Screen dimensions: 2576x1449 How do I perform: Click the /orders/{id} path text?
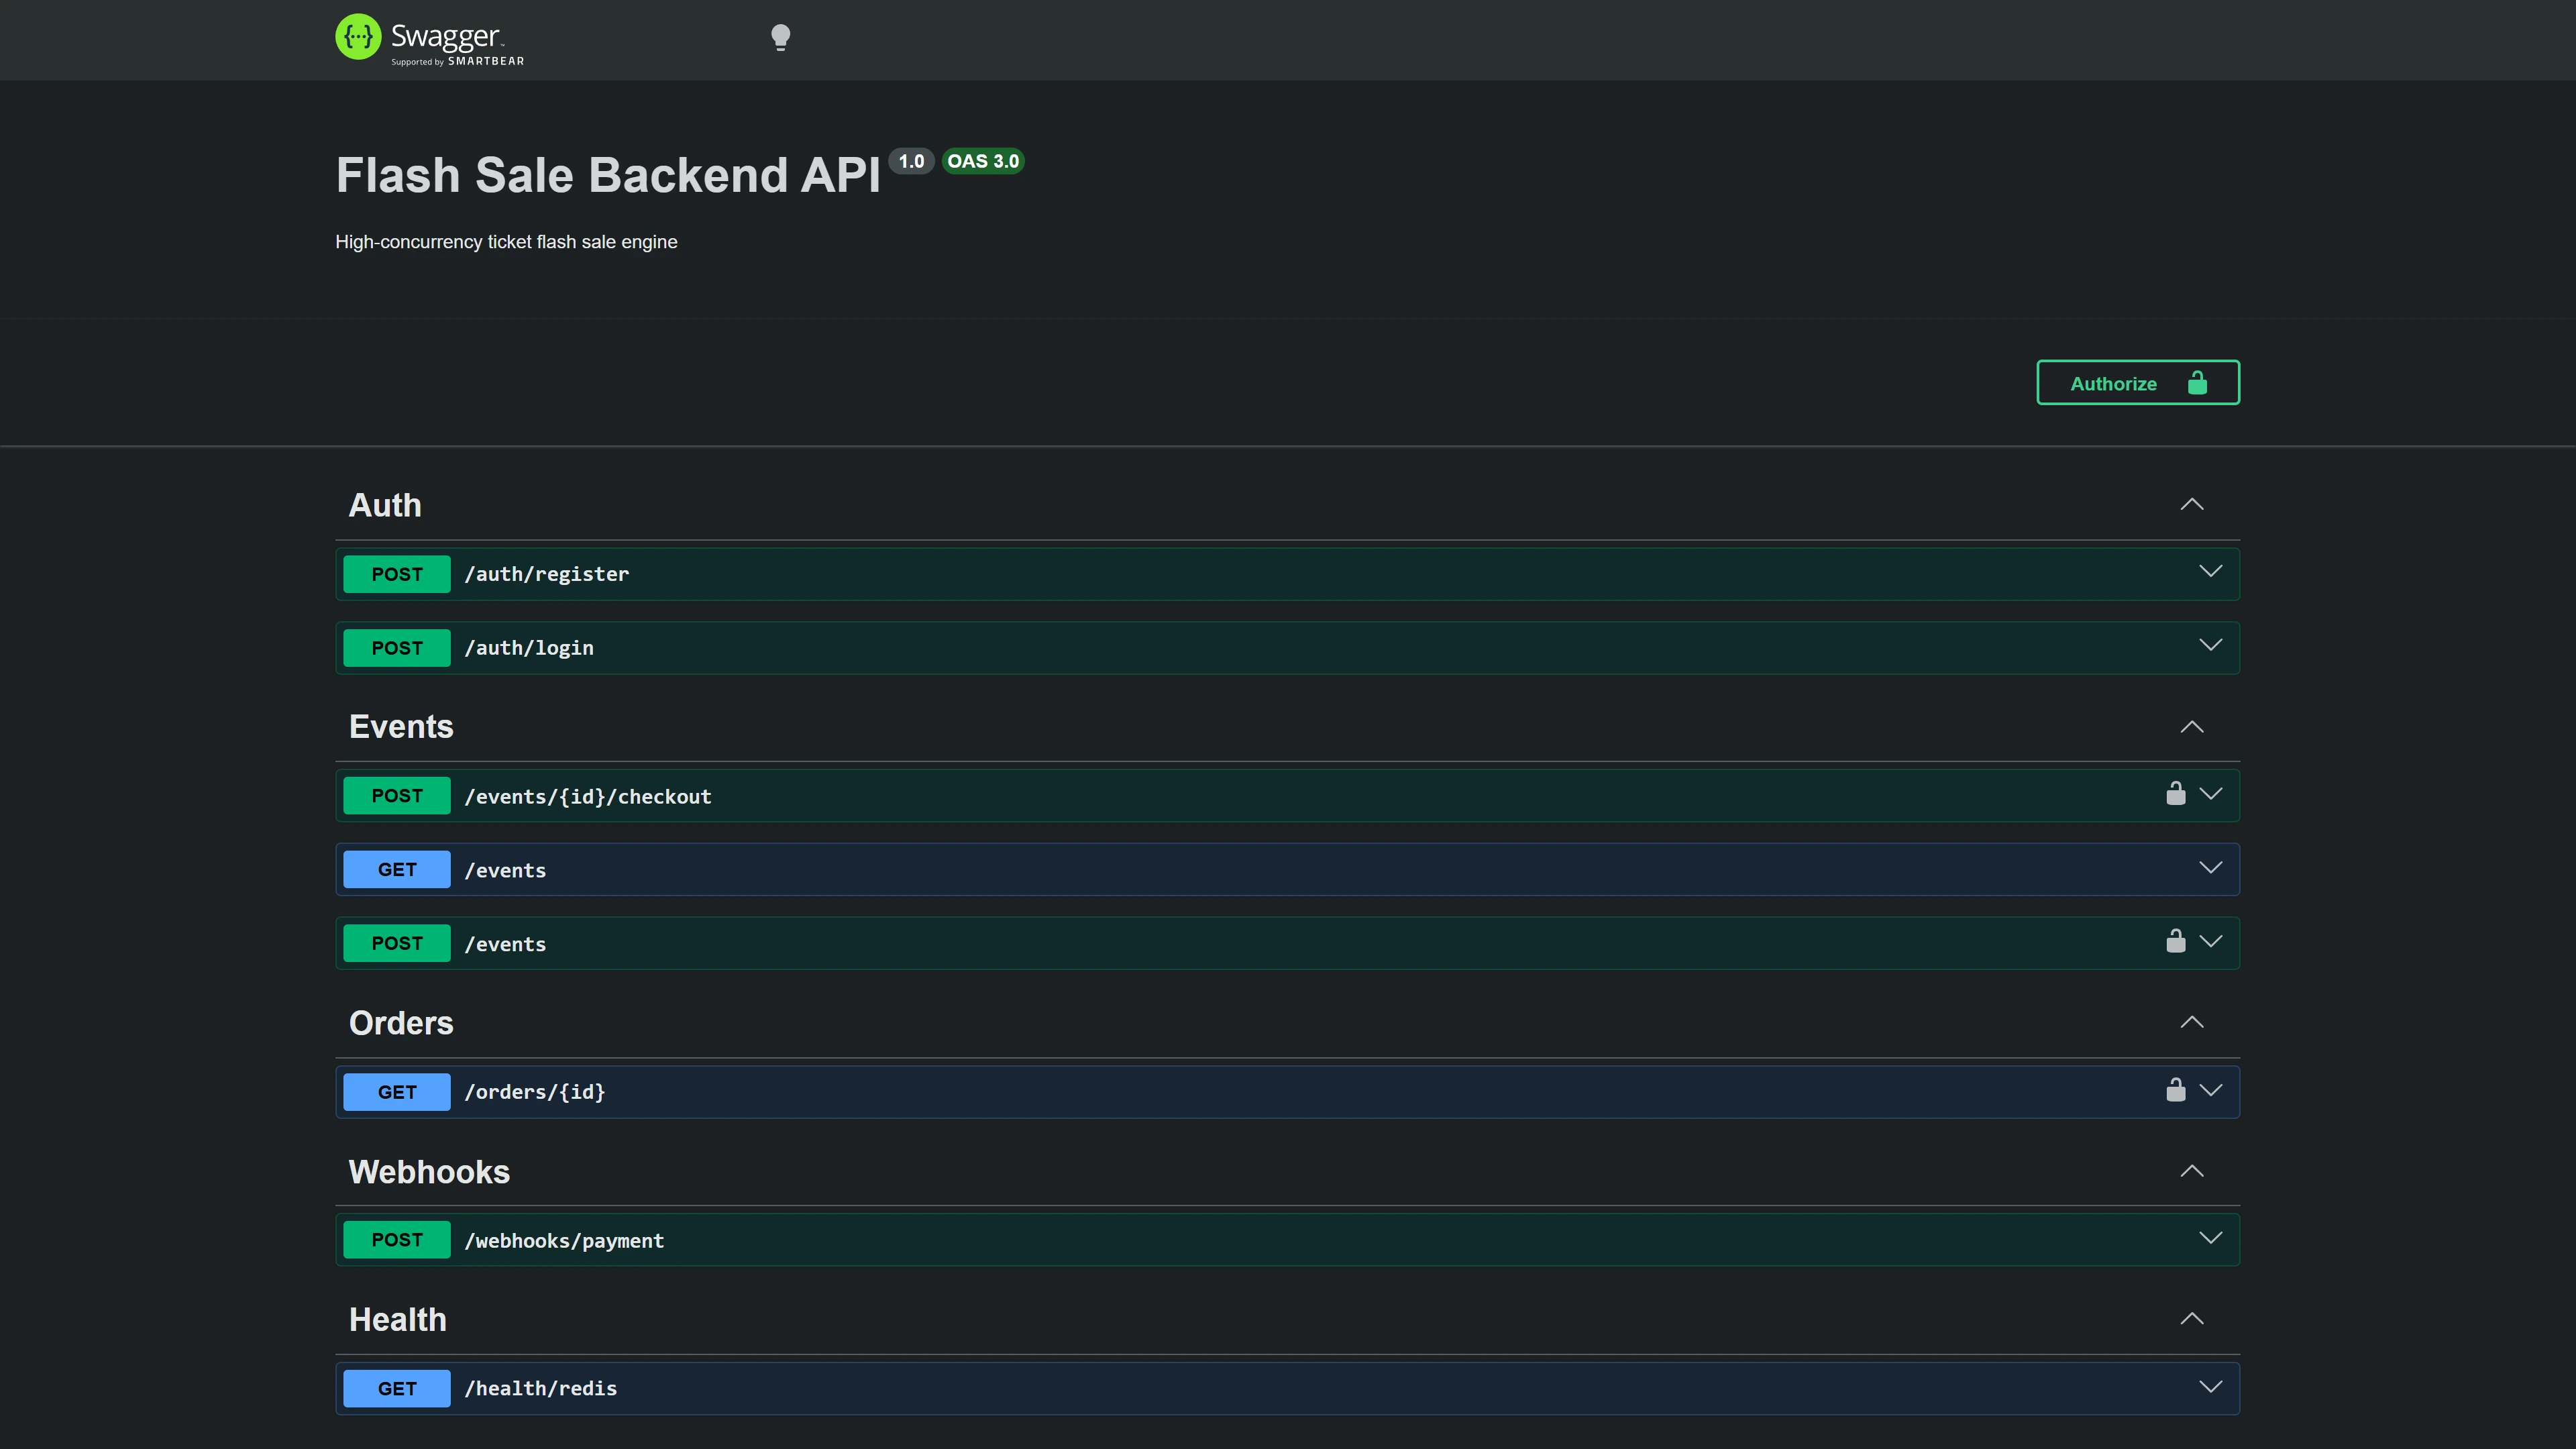pyautogui.click(x=535, y=1092)
